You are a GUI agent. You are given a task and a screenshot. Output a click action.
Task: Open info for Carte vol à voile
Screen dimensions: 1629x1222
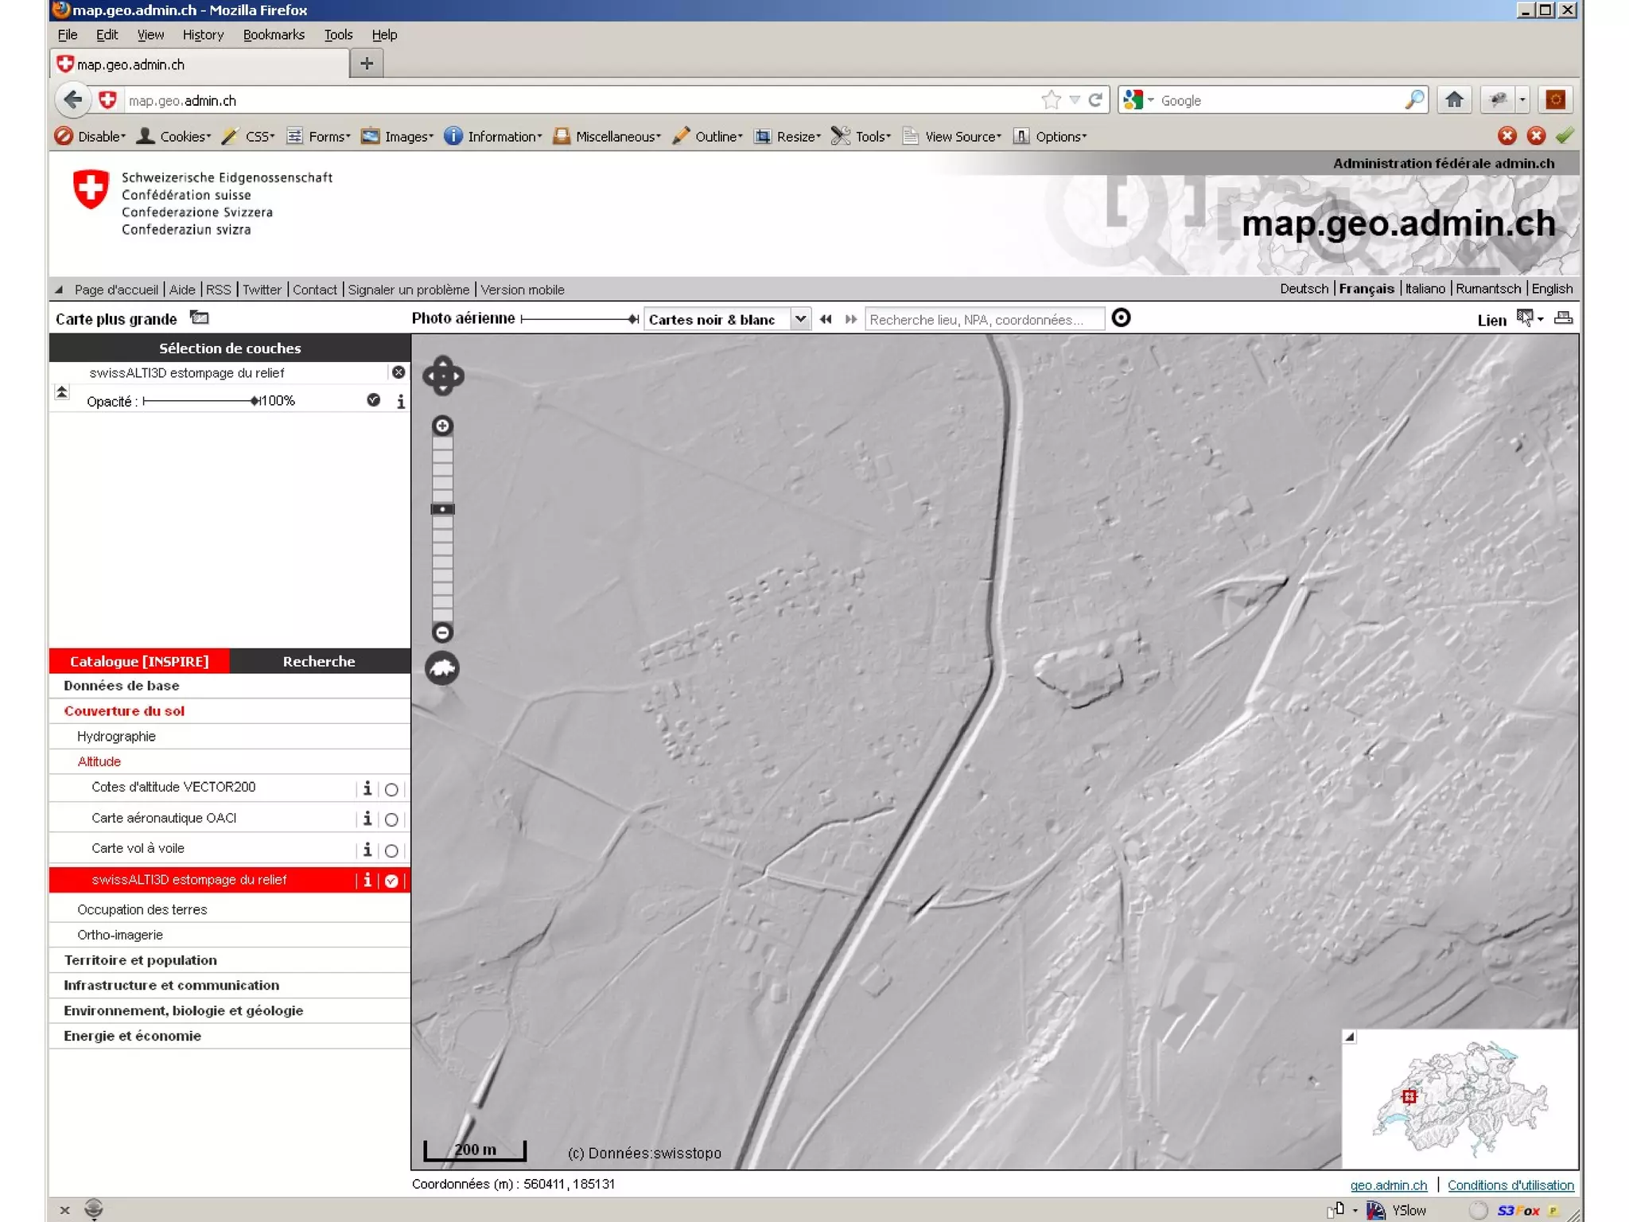point(367,850)
